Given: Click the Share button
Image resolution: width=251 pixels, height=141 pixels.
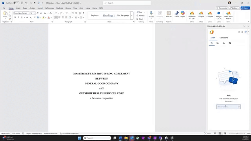Looking at the screenshot, I should [245, 8].
